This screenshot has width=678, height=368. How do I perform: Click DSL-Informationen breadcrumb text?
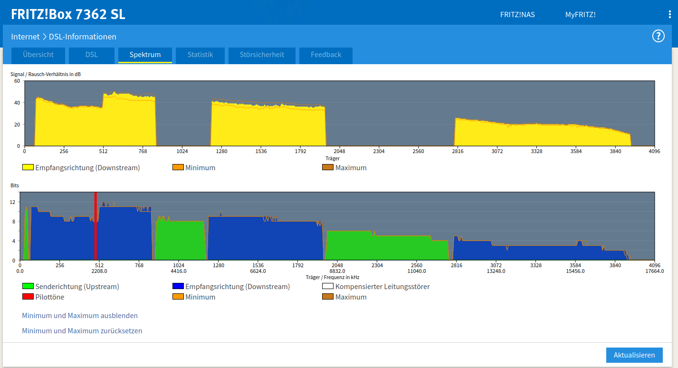(83, 37)
